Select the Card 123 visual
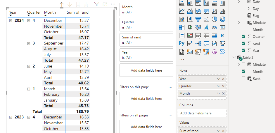 [223, 27]
